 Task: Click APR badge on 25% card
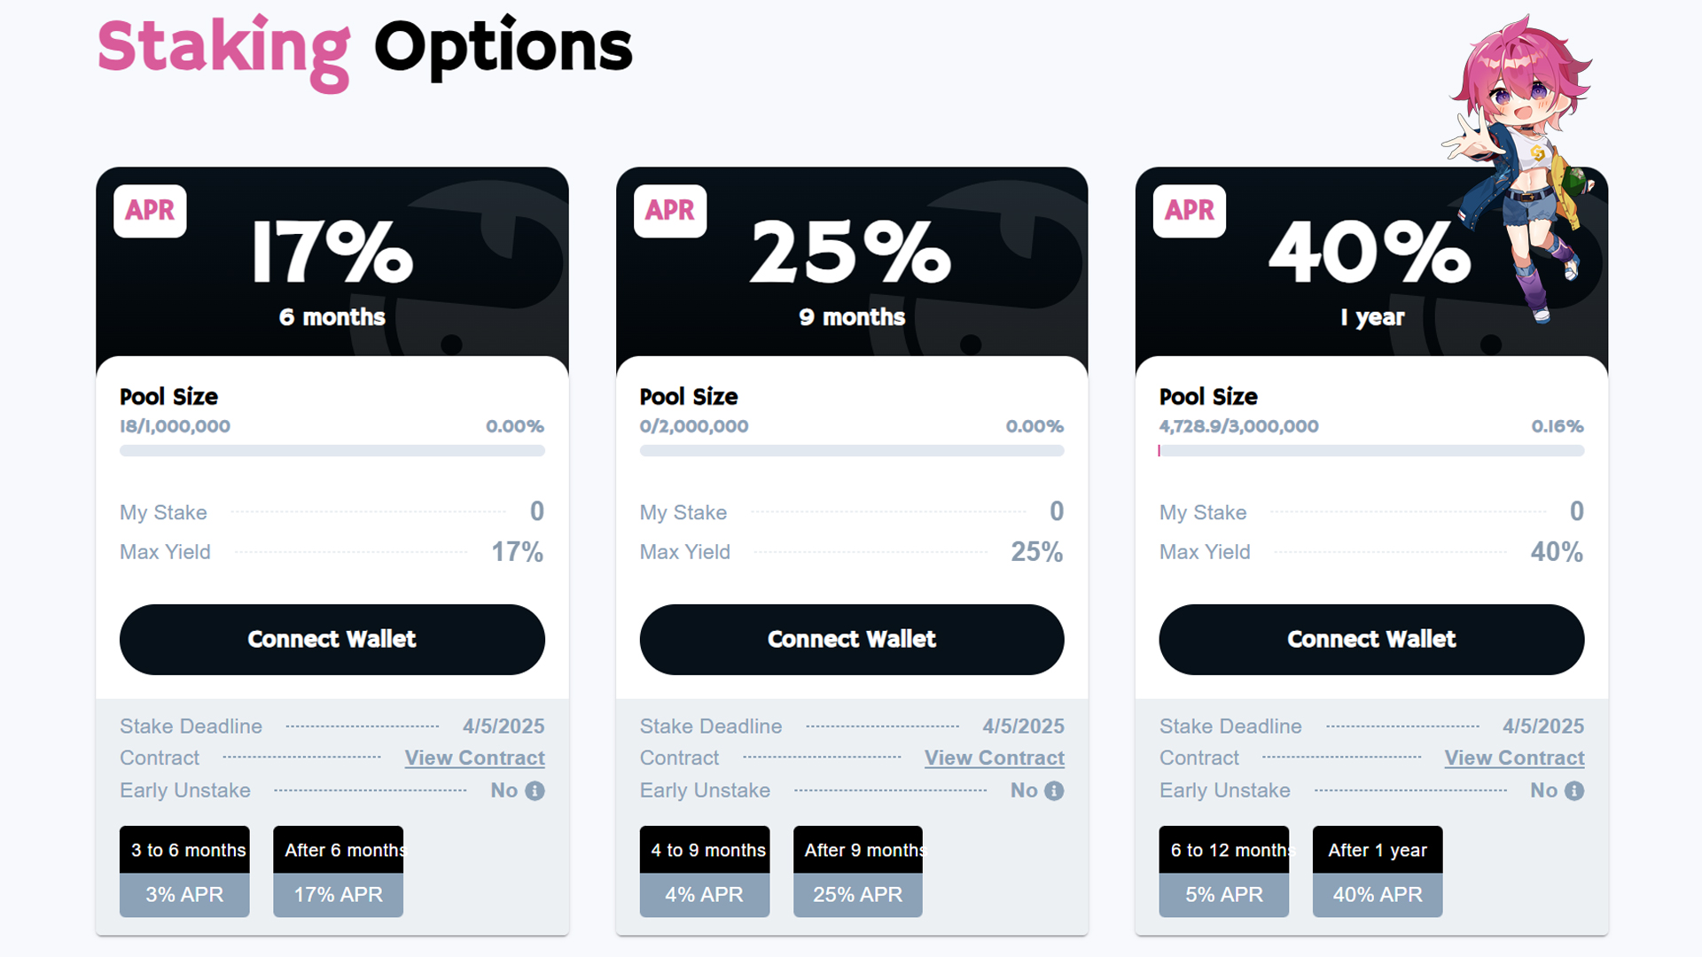coord(670,211)
